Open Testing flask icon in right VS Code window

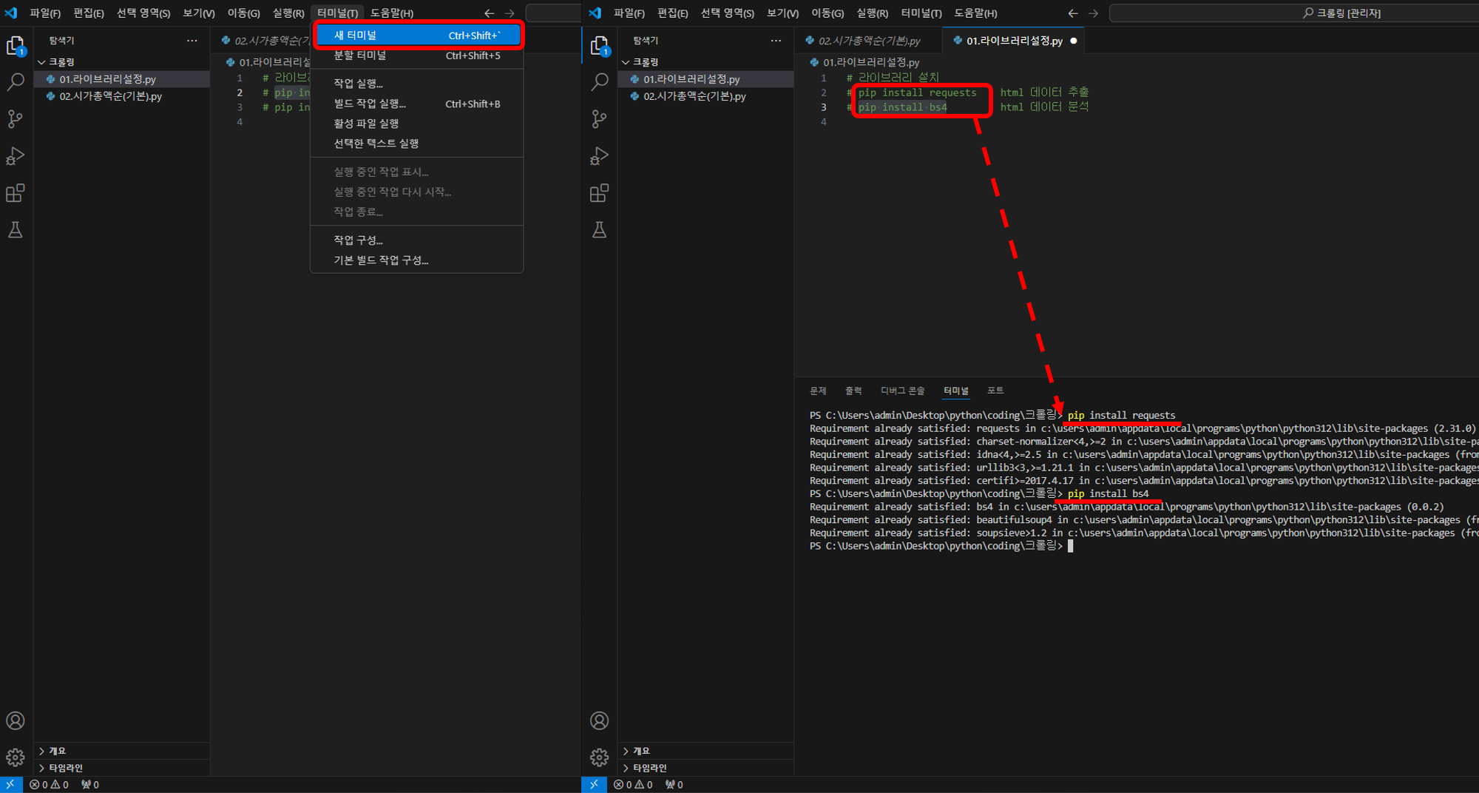tap(600, 230)
